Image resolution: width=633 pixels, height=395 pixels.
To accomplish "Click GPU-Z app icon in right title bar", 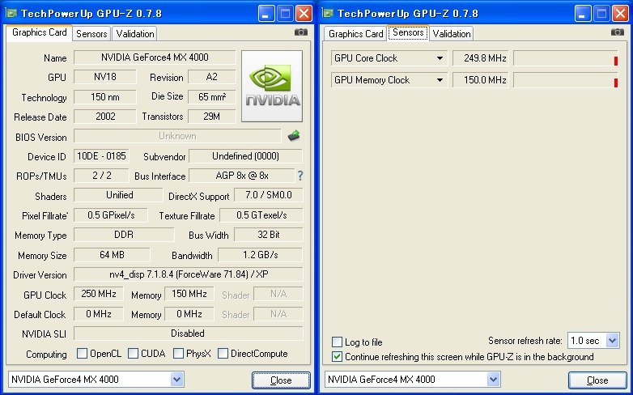I will click(328, 13).
